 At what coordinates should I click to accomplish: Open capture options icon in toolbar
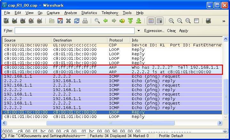point(14,21)
